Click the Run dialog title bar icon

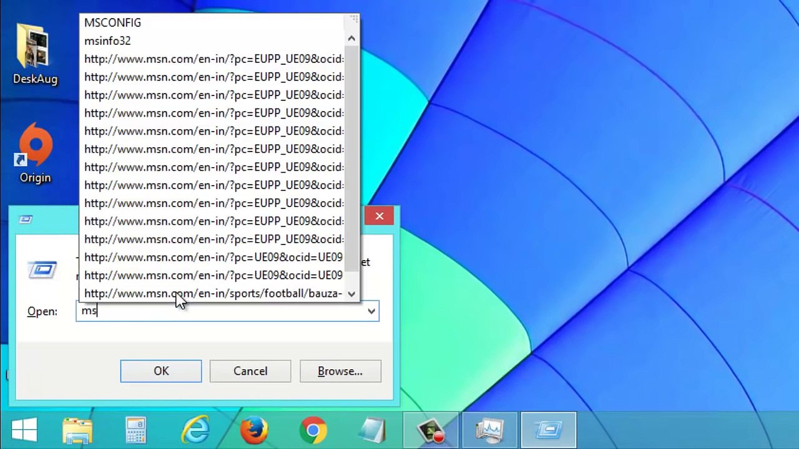(26, 220)
